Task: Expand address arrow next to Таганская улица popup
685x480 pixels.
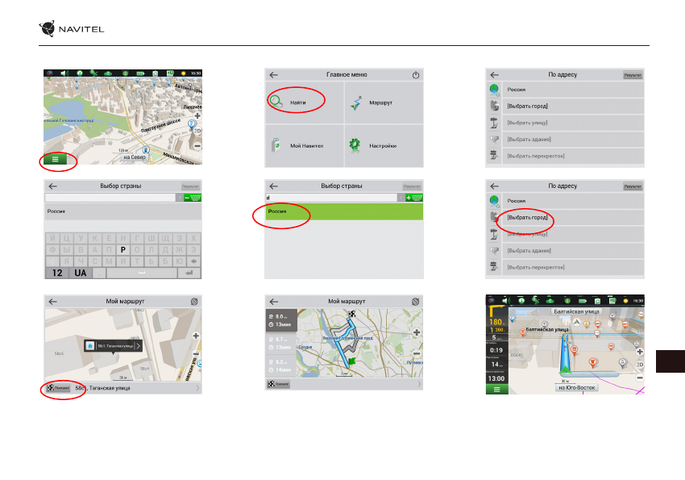Action: pyautogui.click(x=137, y=345)
